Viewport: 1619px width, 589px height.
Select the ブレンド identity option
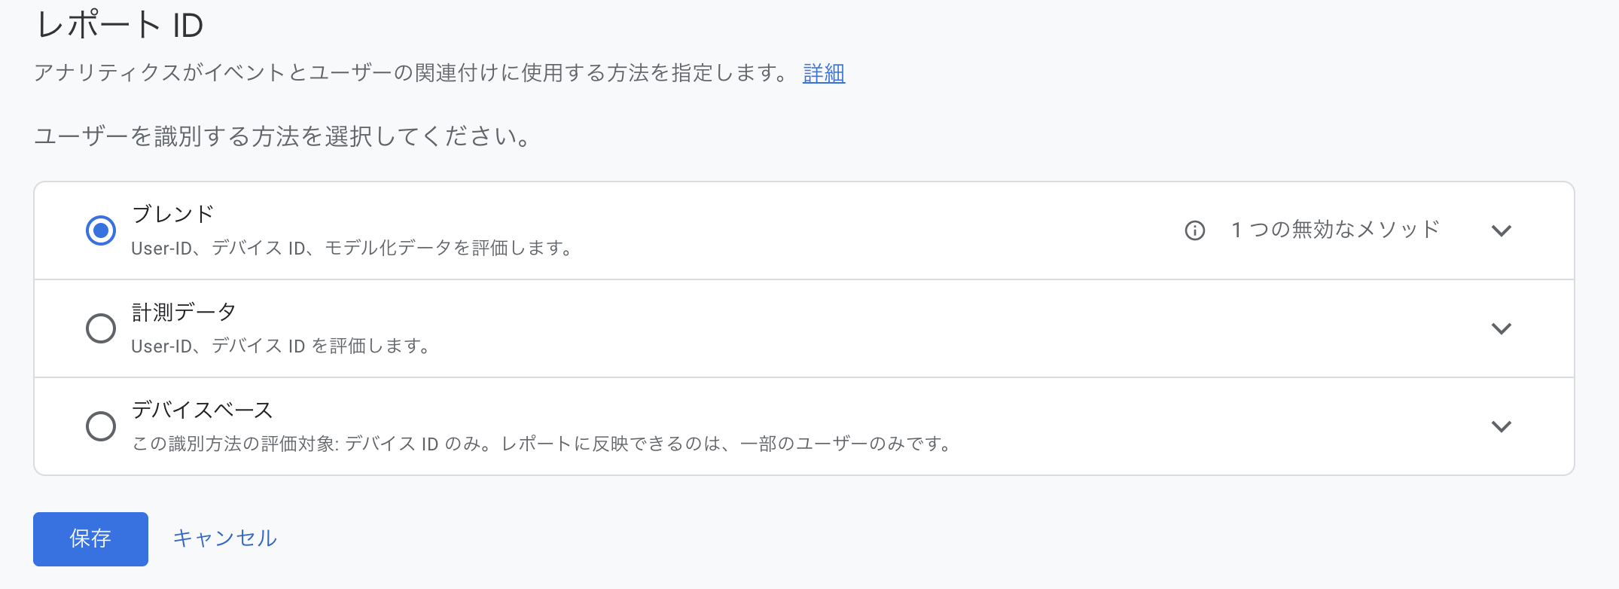click(x=101, y=231)
